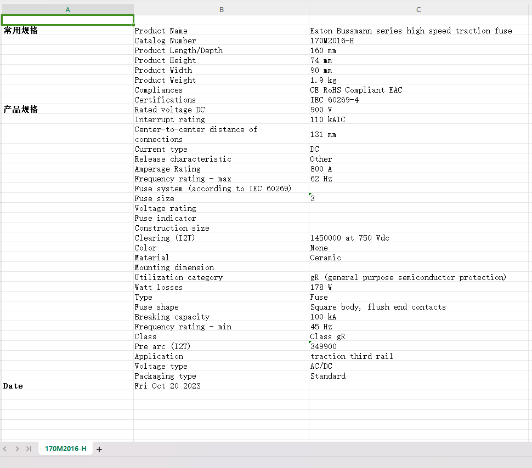The width and height of the screenshot is (532, 468).
Task: Select the Rated voltage DC cell
Action: pos(221,110)
